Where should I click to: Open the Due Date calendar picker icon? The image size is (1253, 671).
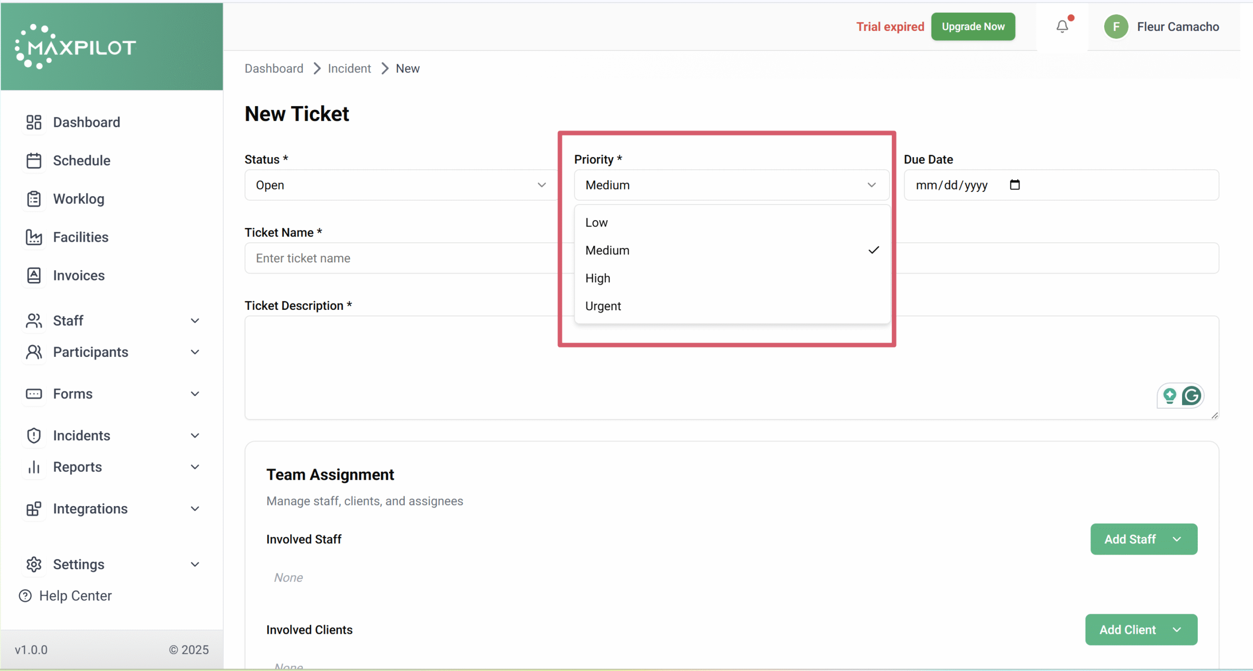(1015, 185)
